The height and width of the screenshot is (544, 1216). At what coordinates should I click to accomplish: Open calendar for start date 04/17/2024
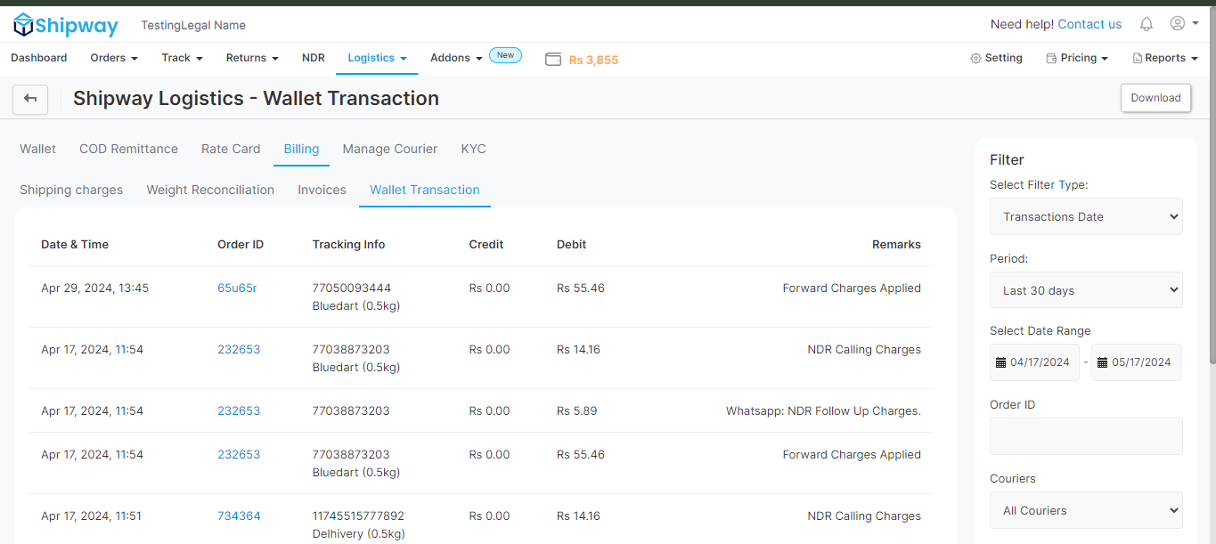1000,362
